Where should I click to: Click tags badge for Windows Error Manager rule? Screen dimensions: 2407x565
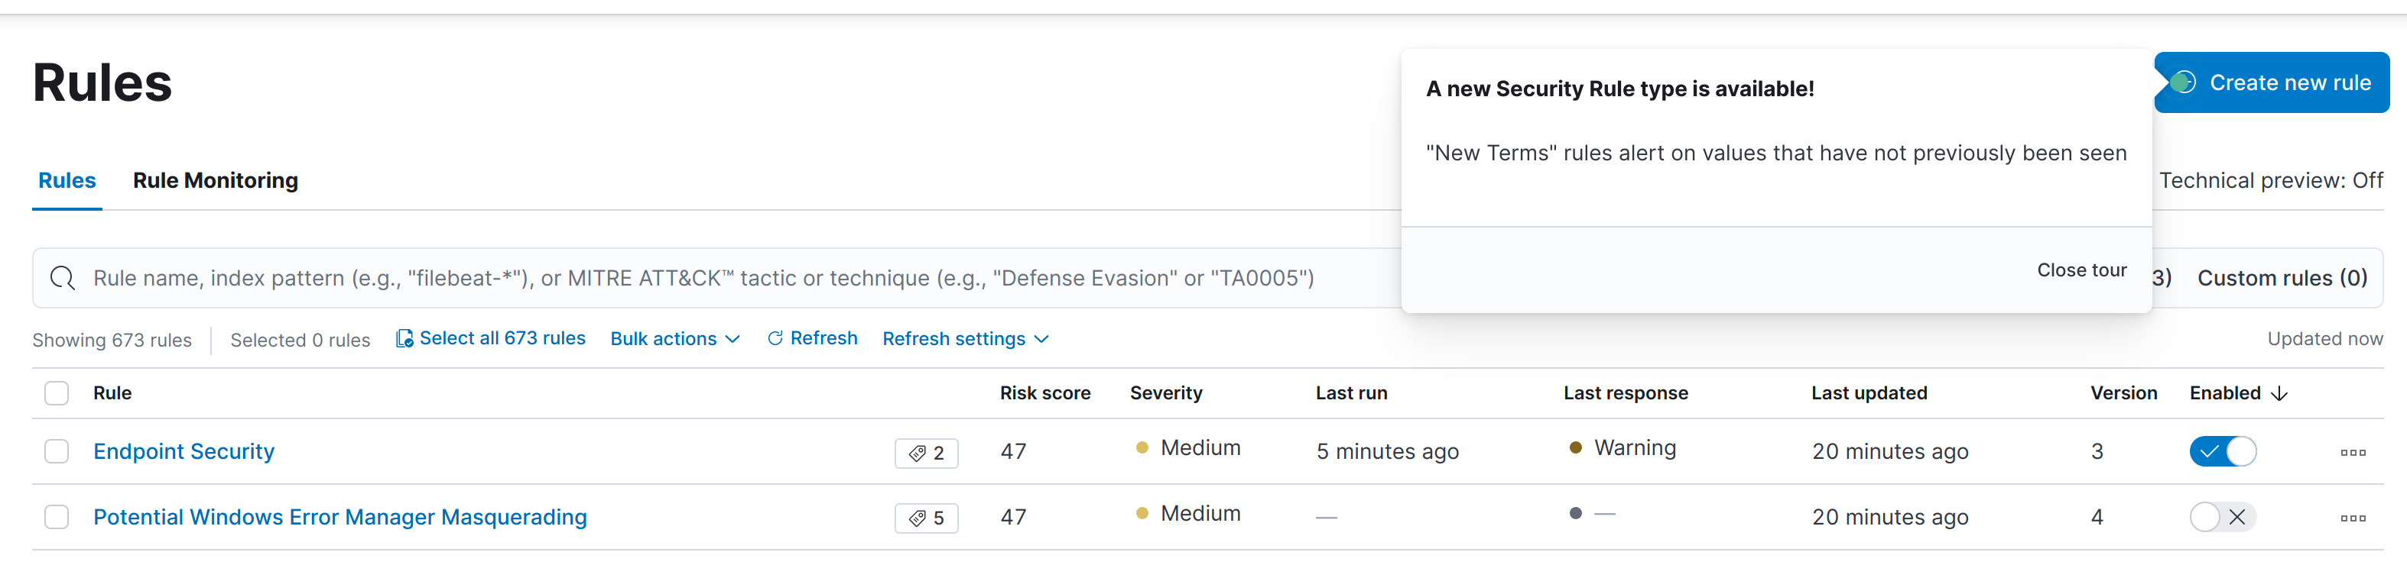pyautogui.click(x=926, y=518)
